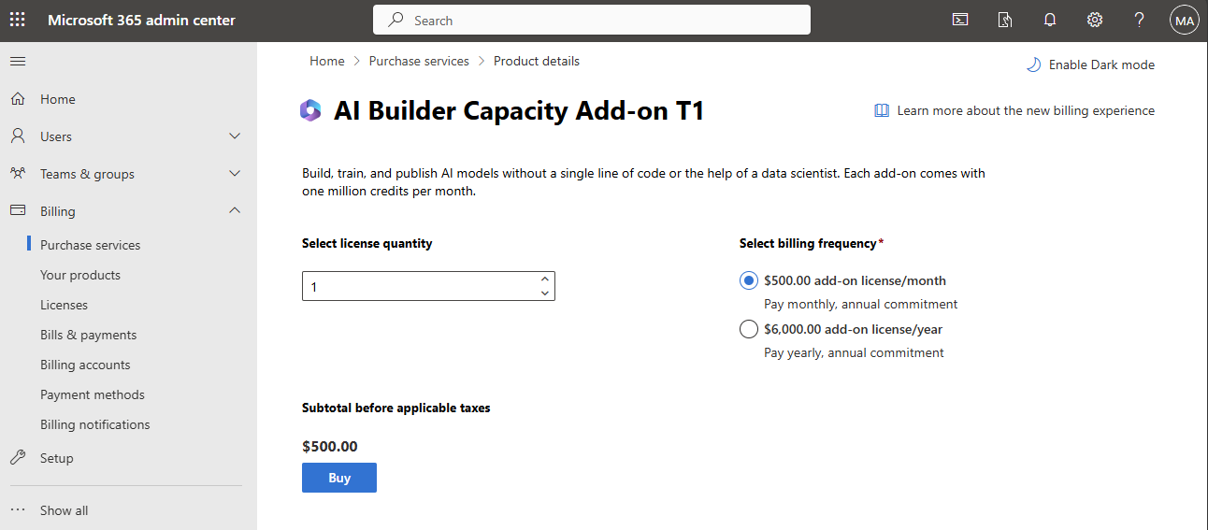
Task: Open Purchase services in sidebar
Action: point(91,245)
